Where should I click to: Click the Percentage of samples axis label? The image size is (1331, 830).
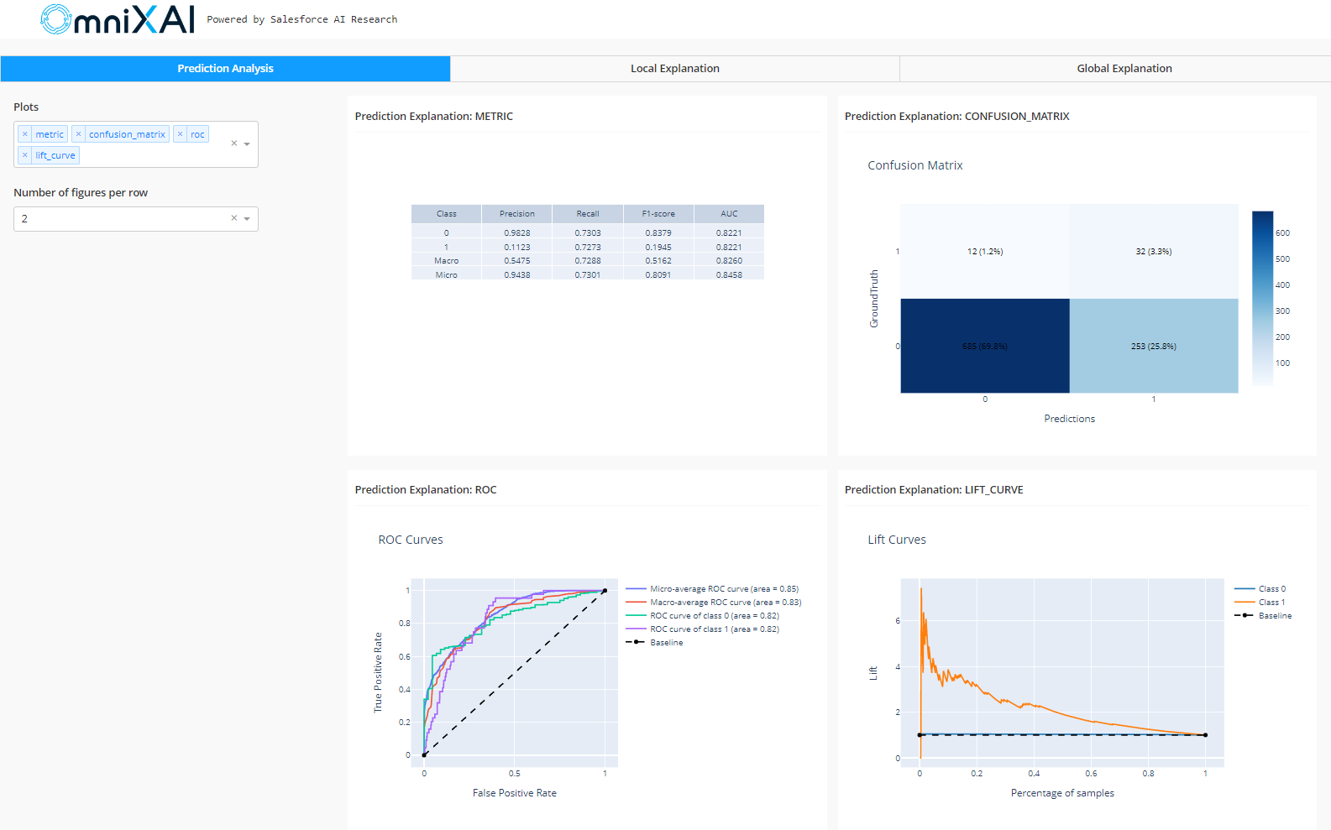point(1062,793)
